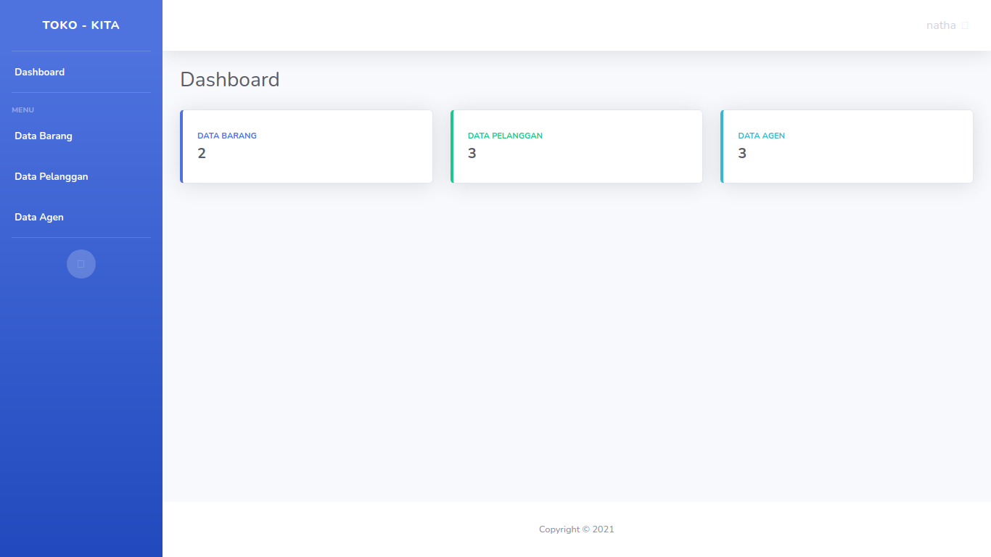Click the DATA PELANGGAN card label
Screen dimensions: 991x557
click(505, 136)
